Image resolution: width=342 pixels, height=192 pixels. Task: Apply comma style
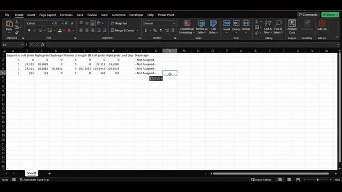(x=161, y=30)
